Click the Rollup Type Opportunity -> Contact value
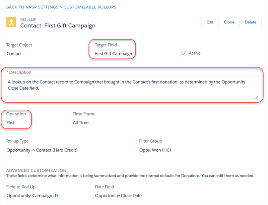The height and width of the screenshot is (205, 268). pyautogui.click(x=42, y=150)
